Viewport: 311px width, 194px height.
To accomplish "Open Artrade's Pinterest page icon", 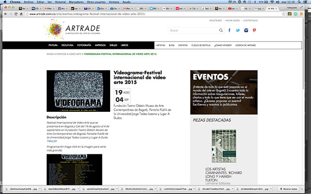I will point(254,30).
